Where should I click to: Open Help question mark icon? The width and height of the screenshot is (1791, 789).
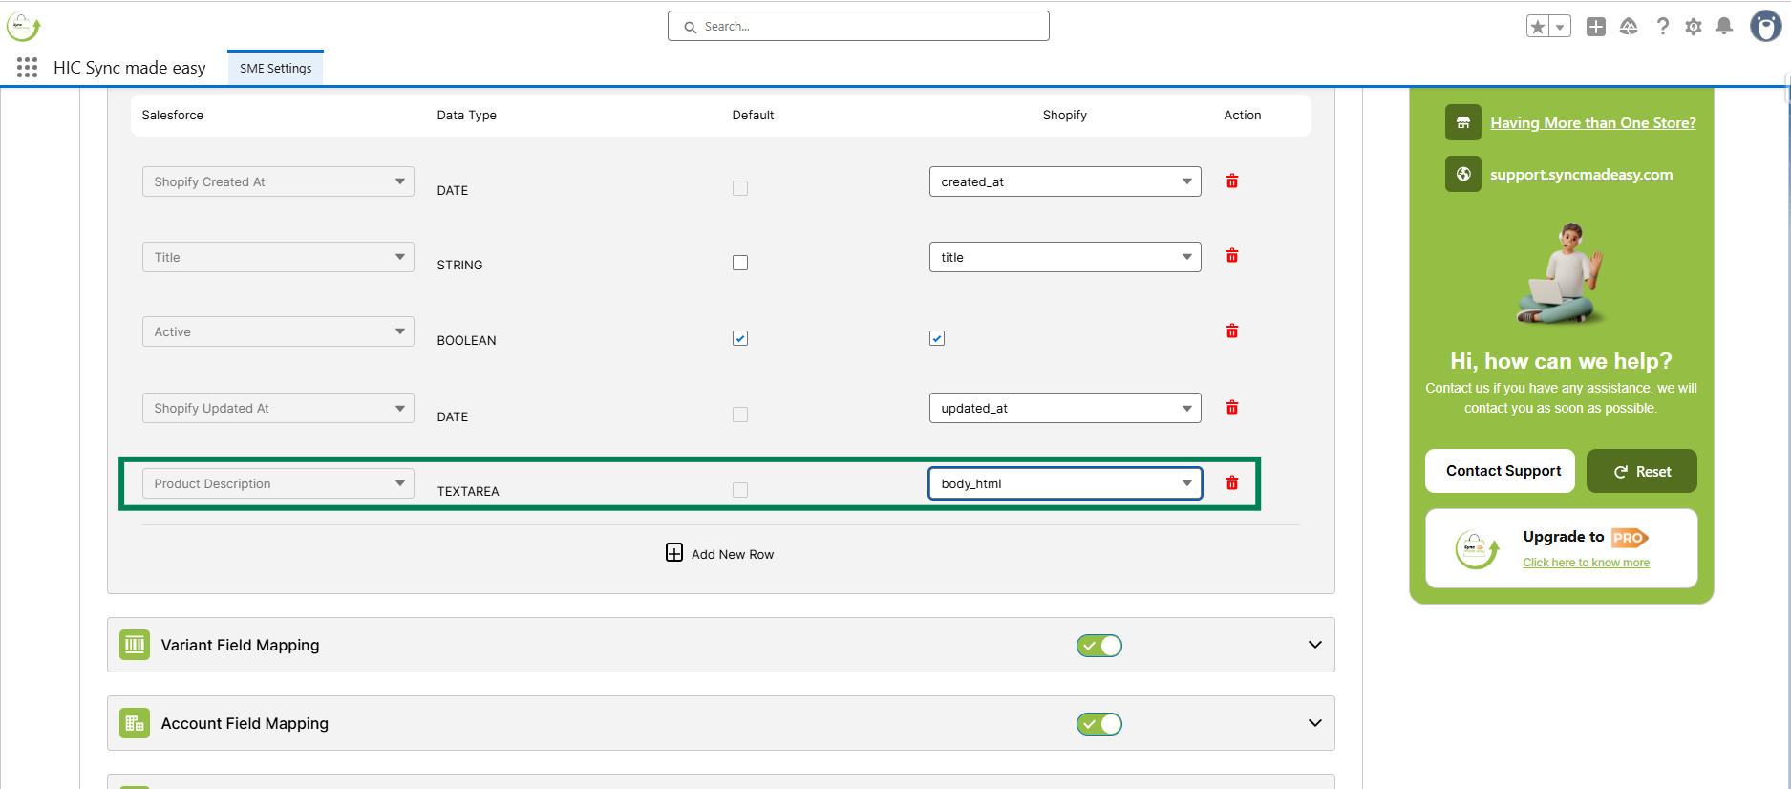tap(1662, 27)
